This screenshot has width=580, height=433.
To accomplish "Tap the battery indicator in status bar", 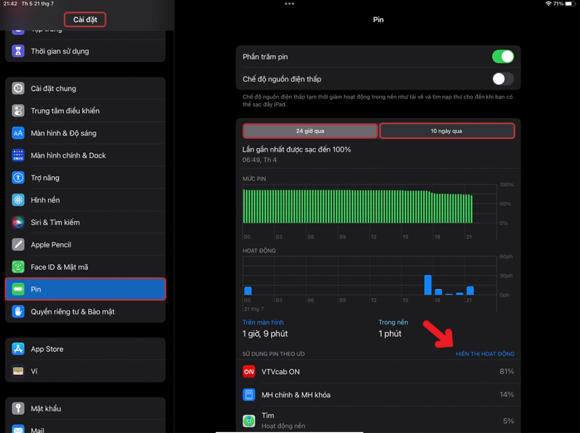I will tap(570, 4).
